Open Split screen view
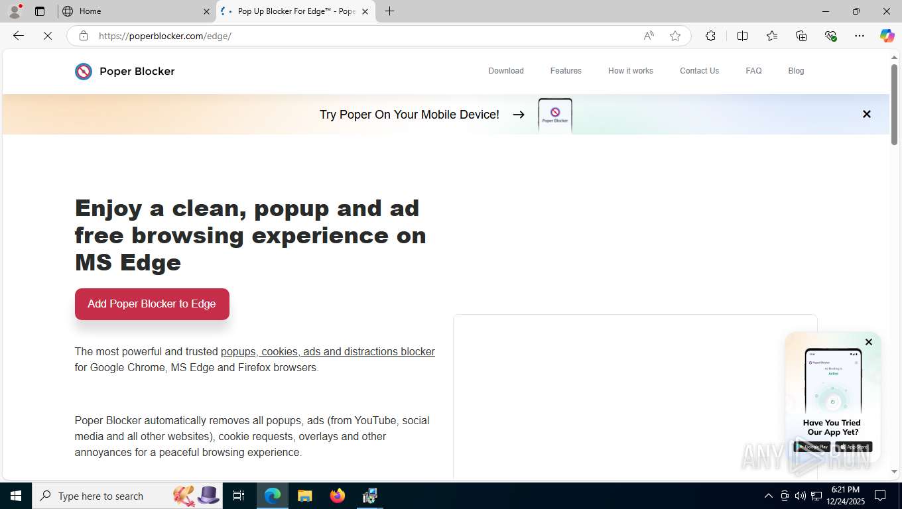Screen dimensions: 902x509 (742, 36)
